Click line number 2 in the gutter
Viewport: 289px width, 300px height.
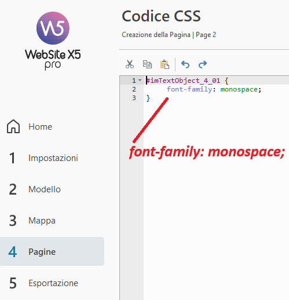(x=134, y=89)
